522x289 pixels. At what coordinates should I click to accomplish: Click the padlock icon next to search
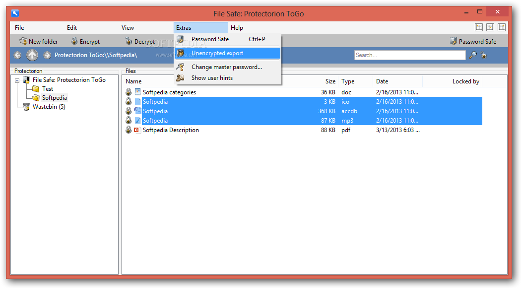484,55
